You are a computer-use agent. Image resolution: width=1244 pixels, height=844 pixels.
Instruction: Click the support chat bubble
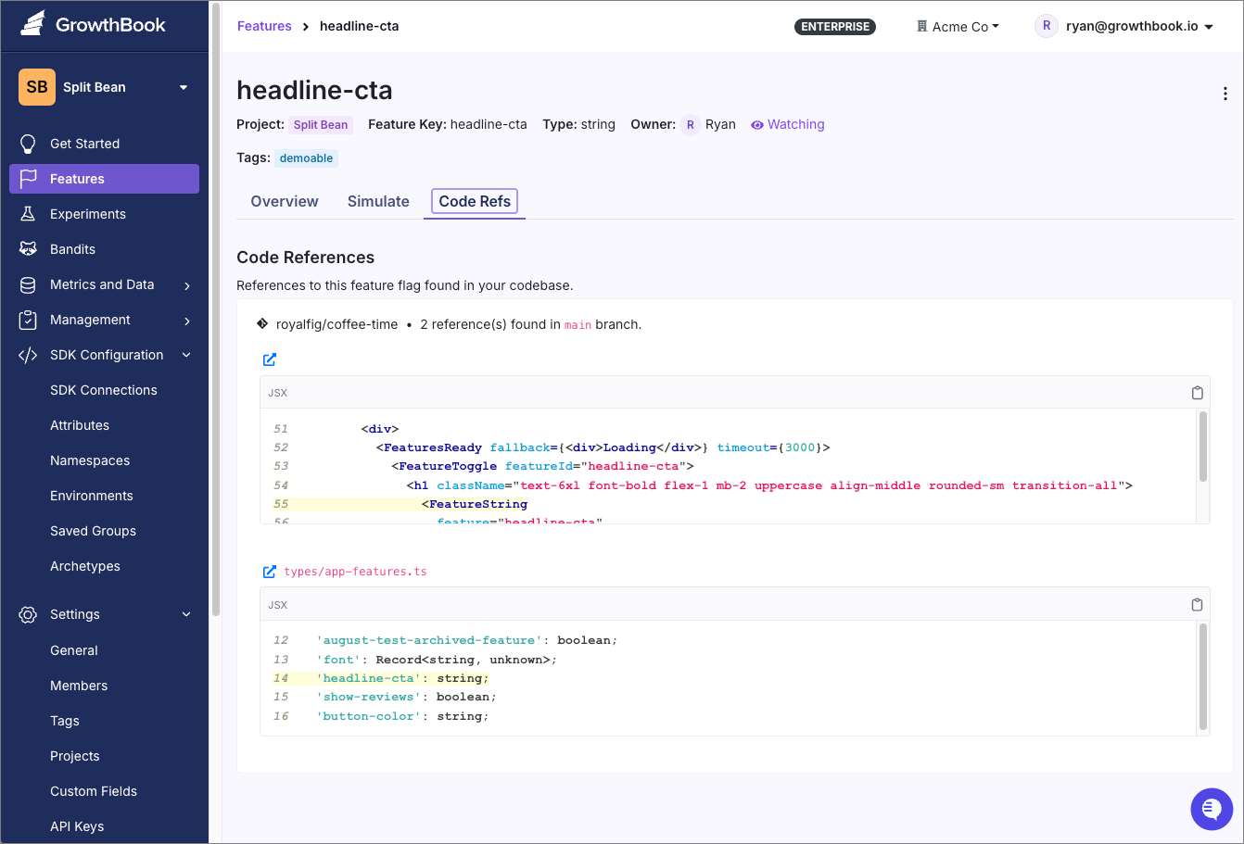tap(1212, 809)
